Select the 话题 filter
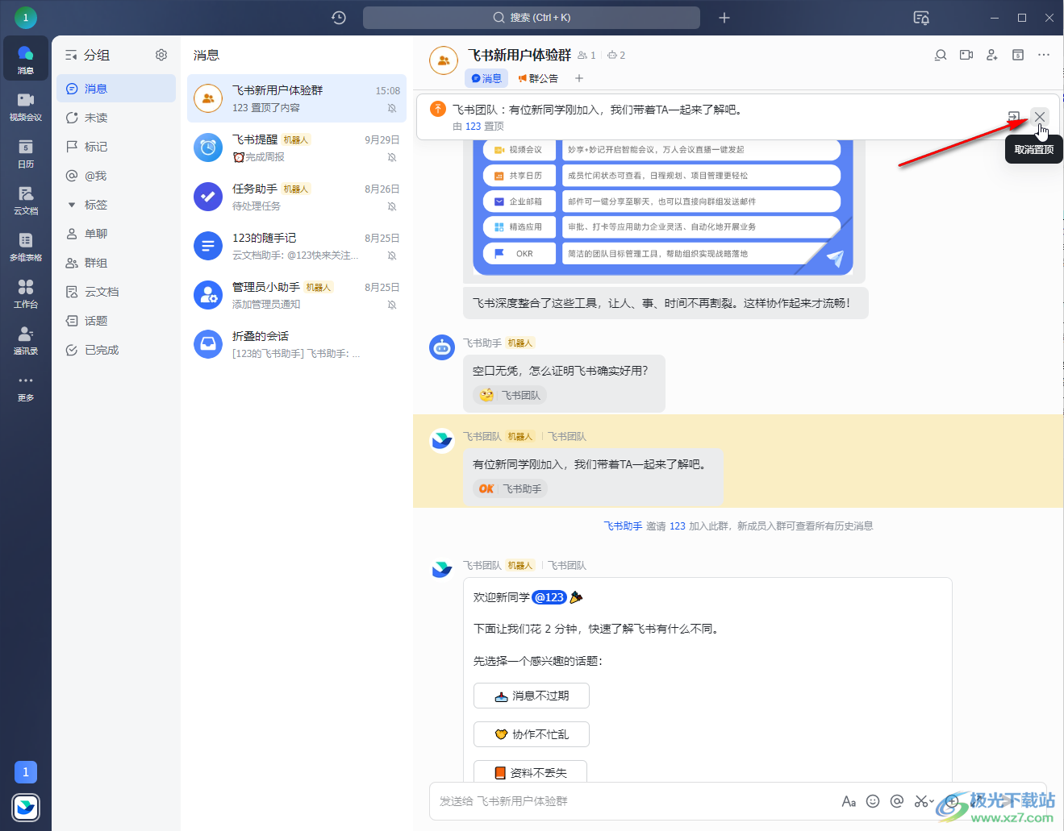Screen dimensions: 1064x831 116,321
